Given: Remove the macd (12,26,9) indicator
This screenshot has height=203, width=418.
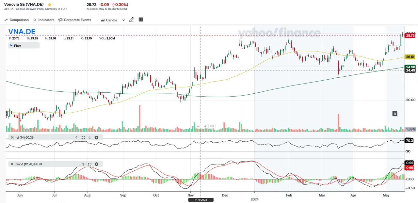Looking at the screenshot, I should pos(12,164).
